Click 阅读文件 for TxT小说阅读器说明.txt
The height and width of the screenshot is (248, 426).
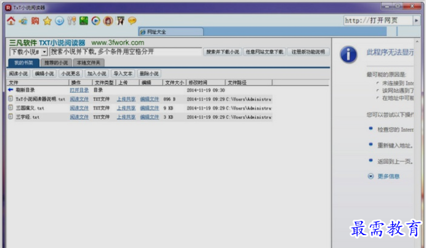click(79, 99)
